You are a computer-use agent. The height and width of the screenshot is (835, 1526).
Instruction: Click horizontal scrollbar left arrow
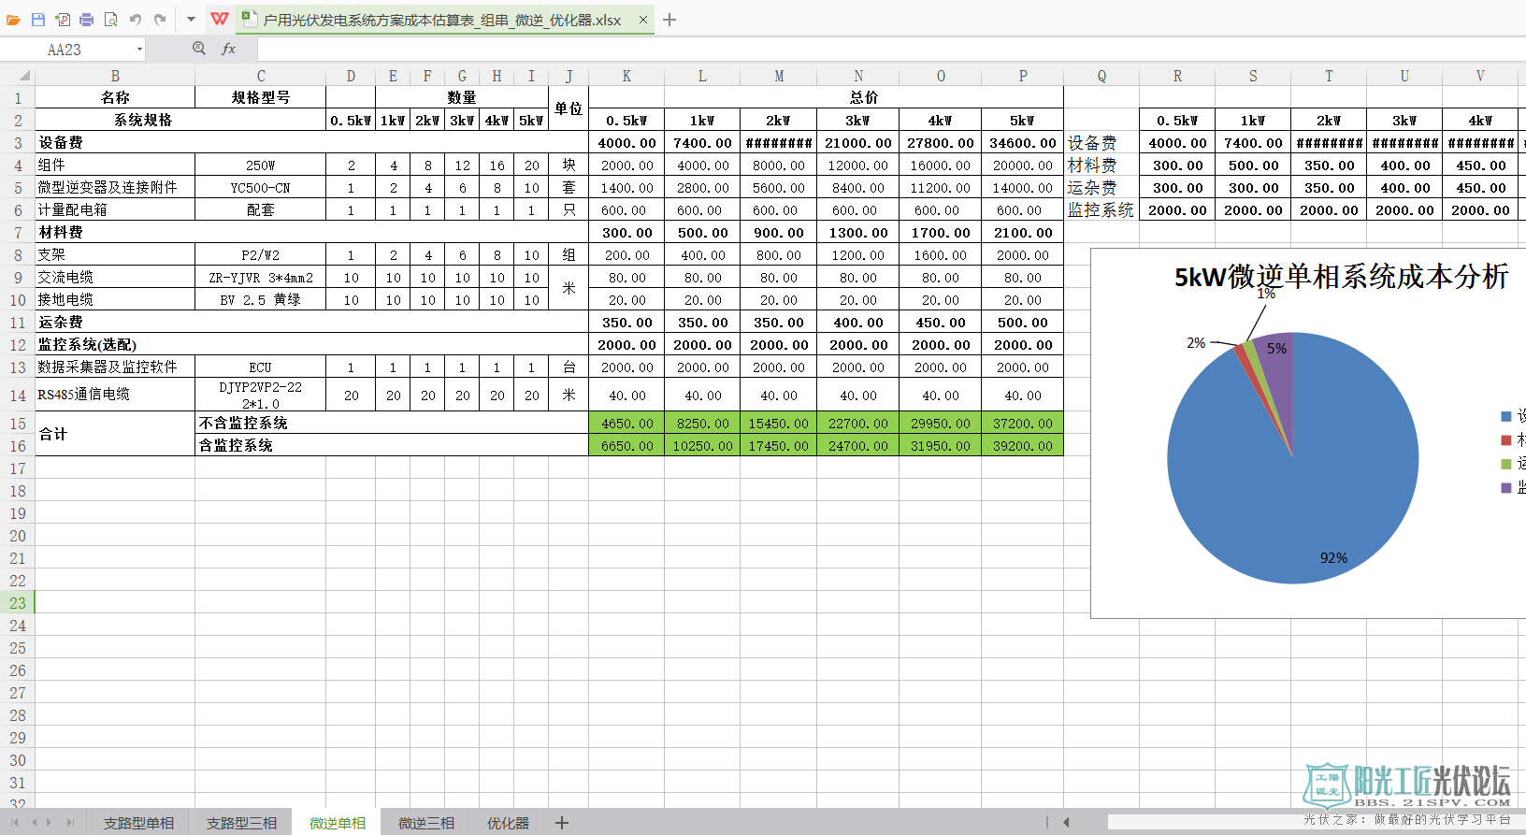(x=1066, y=823)
